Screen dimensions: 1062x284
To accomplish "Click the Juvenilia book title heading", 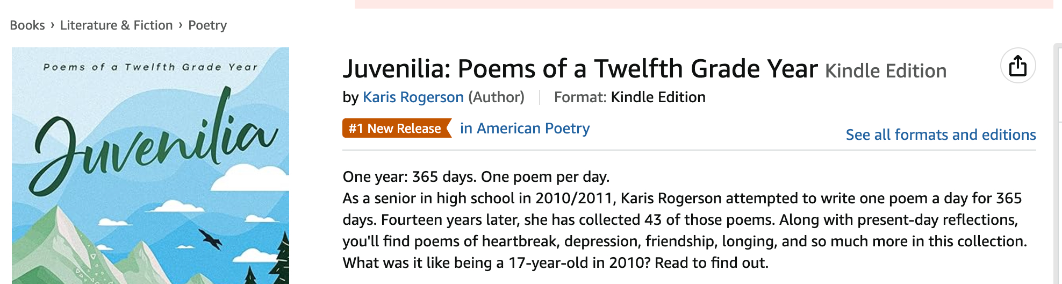I will (x=580, y=69).
